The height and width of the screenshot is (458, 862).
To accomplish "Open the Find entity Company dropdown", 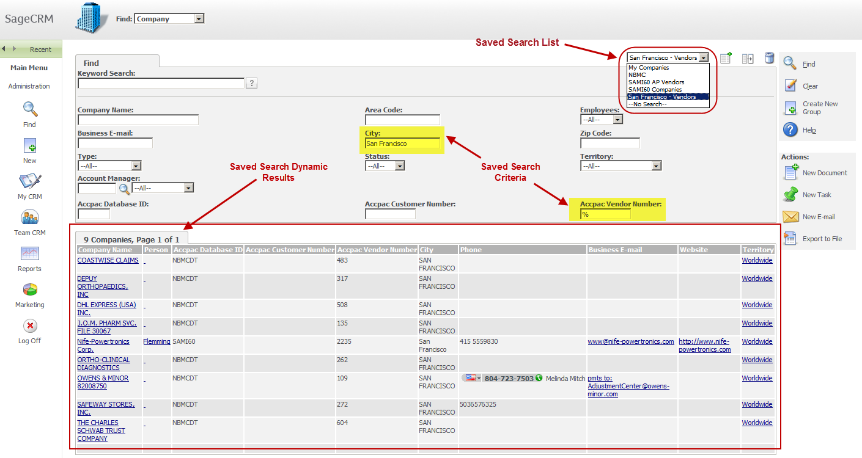I will [x=169, y=19].
